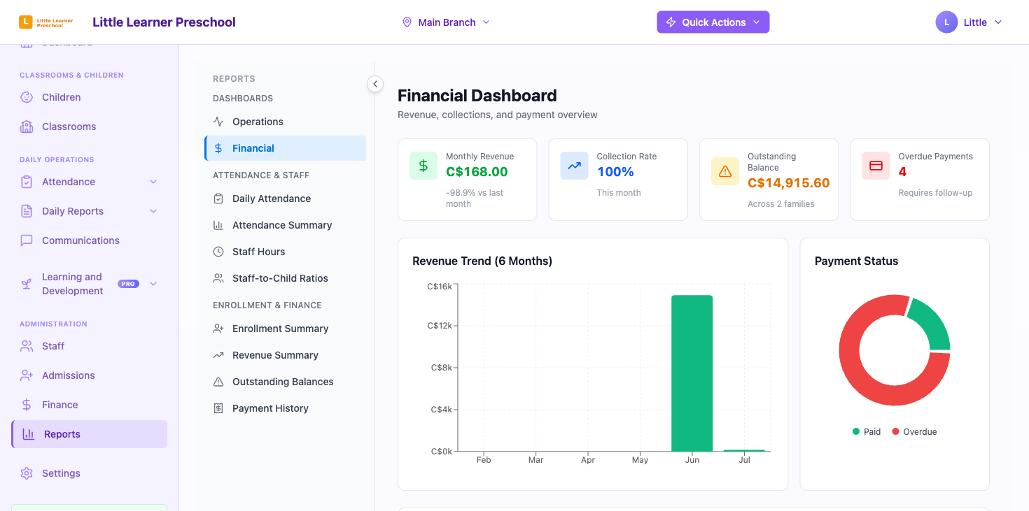Screen dimensions: 1029x511
Task: Open the Attendance Summary report
Action: [x=286, y=225]
